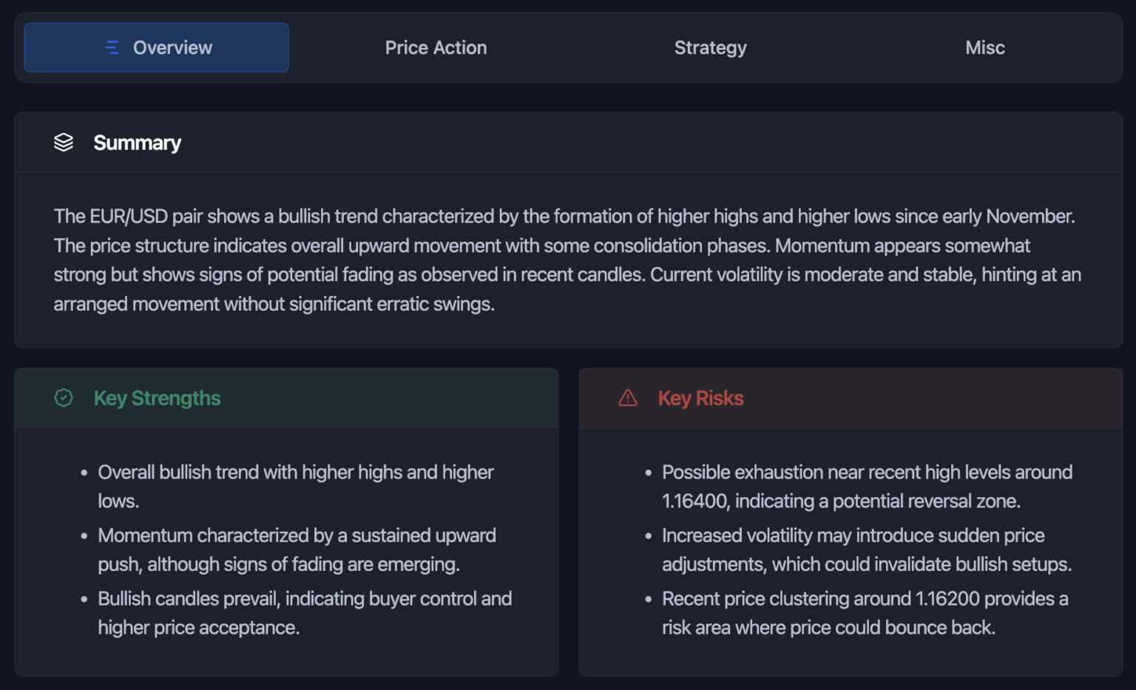The image size is (1136, 690).
Task: Click the warning triangle beside Key Risks
Action: click(627, 398)
